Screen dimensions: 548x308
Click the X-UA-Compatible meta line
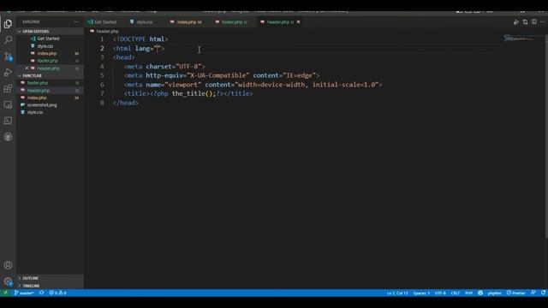click(x=222, y=75)
